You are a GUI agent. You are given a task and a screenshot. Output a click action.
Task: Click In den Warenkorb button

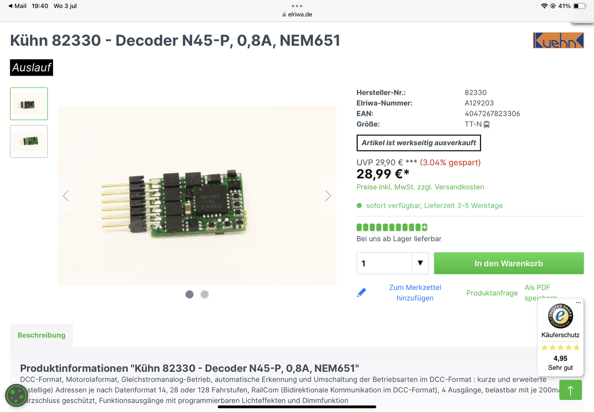tap(509, 263)
